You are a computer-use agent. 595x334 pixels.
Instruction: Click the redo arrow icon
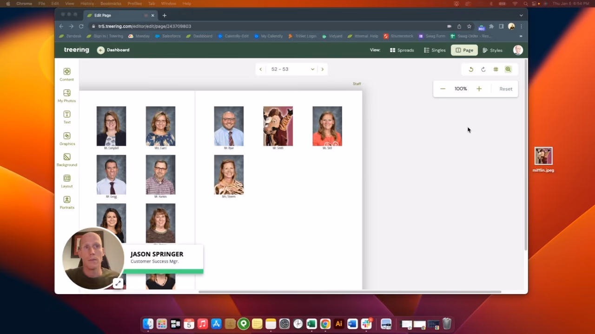coord(483,69)
